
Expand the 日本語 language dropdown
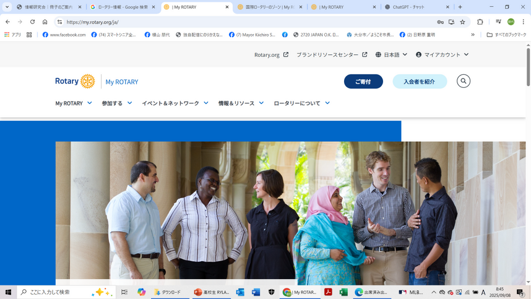391,54
